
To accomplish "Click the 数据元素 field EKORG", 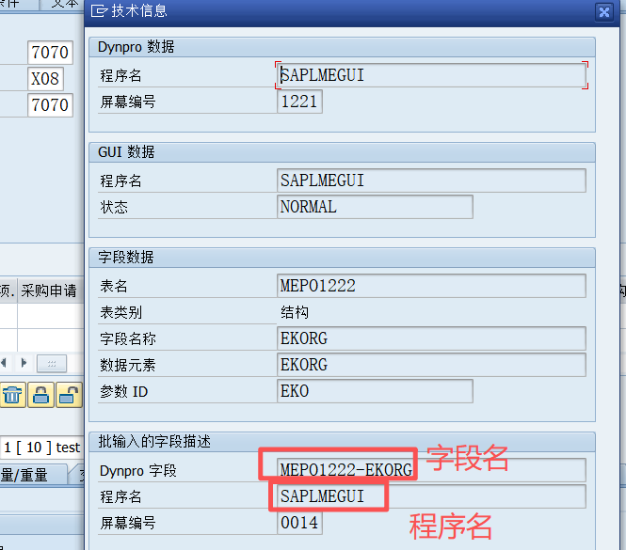I will coord(431,365).
